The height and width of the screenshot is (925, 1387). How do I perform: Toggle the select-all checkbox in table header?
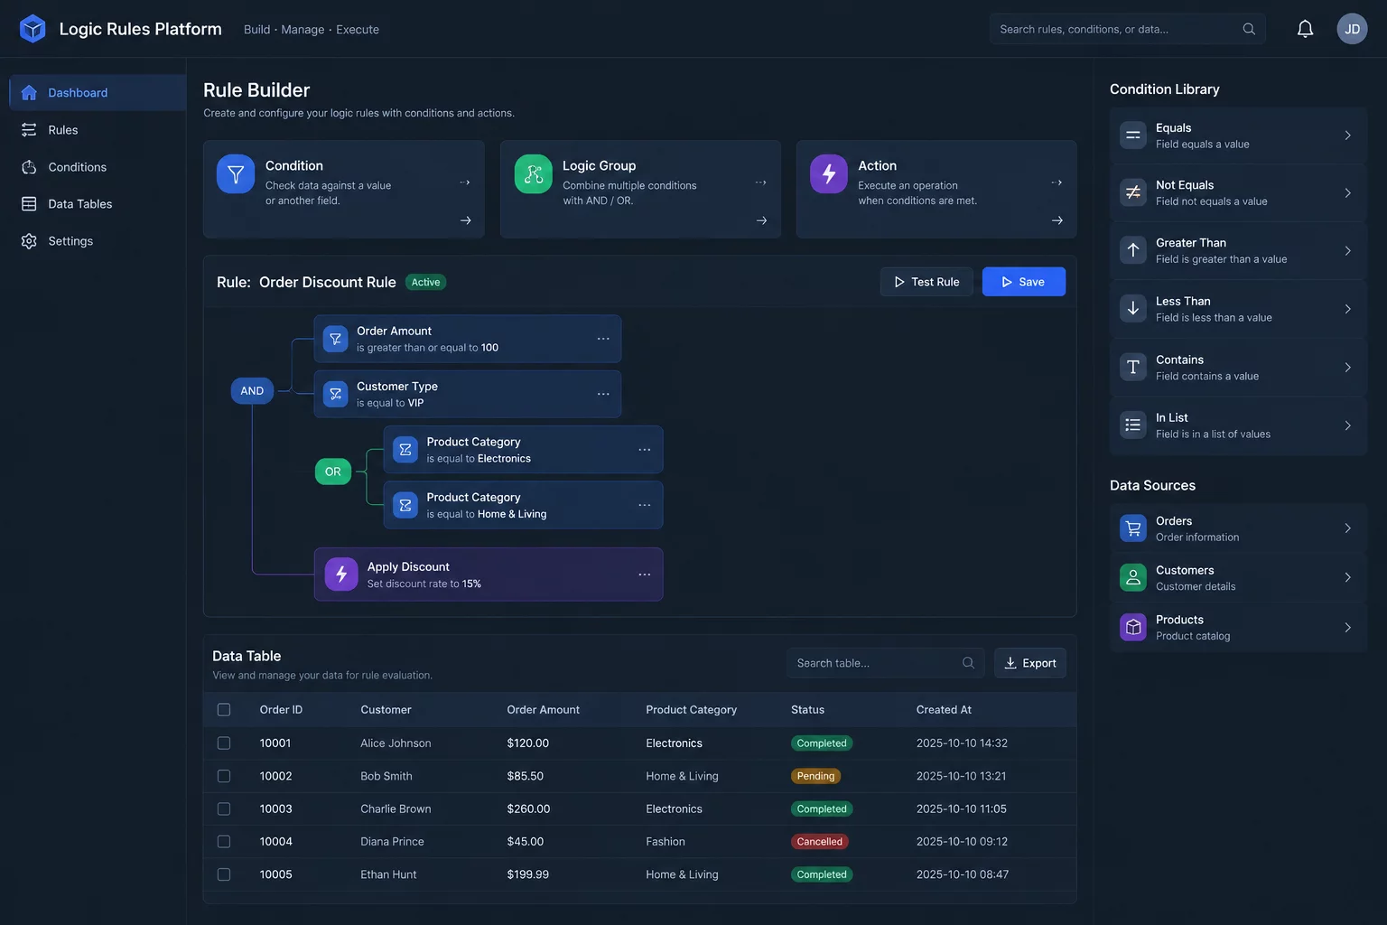coord(224,710)
